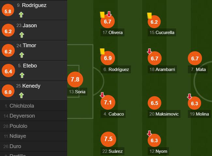Click the green arrow under 23. Jason

pyautogui.click(x=22, y=35)
